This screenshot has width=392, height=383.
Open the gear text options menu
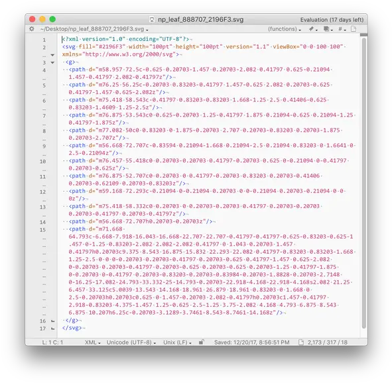click(x=32, y=29)
